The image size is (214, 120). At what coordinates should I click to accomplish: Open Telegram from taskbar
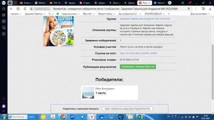pyautogui.click(x=82, y=117)
